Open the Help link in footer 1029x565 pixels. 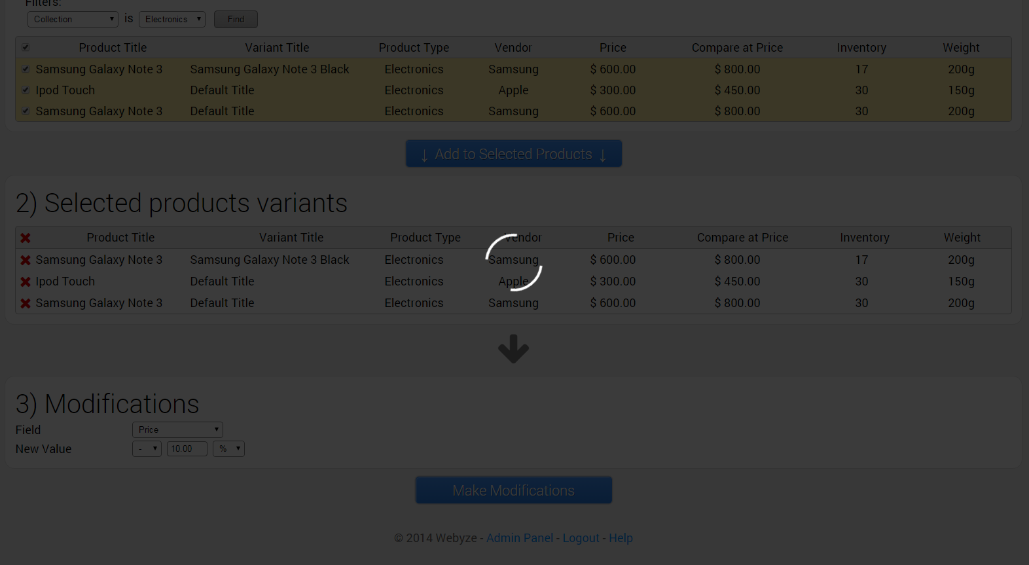(621, 538)
